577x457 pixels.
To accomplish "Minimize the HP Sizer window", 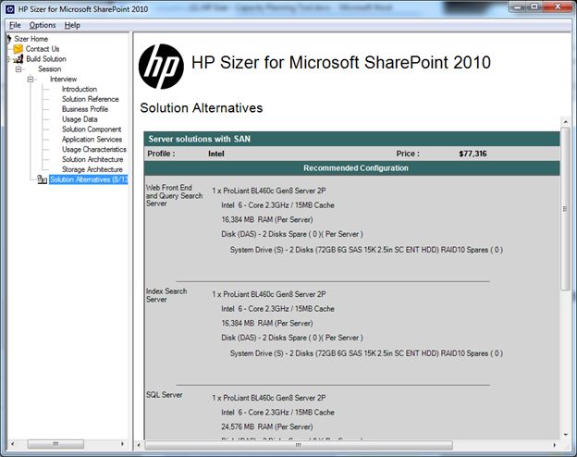I will pyautogui.click(x=518, y=6).
